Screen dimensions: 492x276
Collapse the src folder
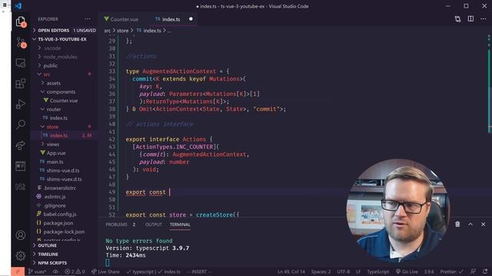click(x=64, y=74)
